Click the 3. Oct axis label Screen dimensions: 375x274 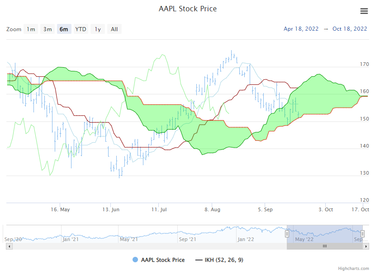(326, 209)
